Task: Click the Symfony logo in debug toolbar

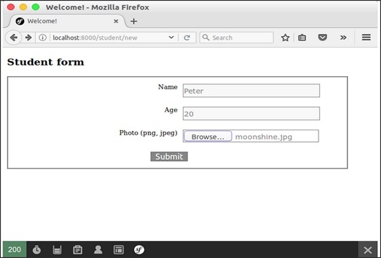Action: point(139,250)
